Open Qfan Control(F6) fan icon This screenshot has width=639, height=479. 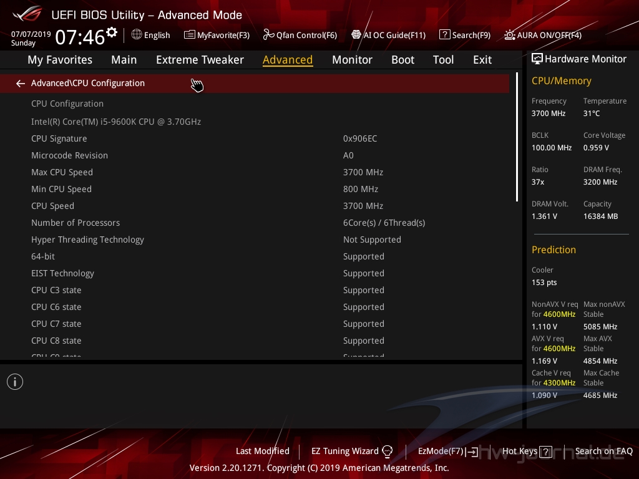tap(300, 35)
